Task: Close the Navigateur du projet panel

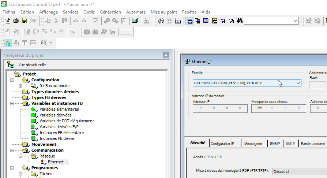Action: click(166, 55)
